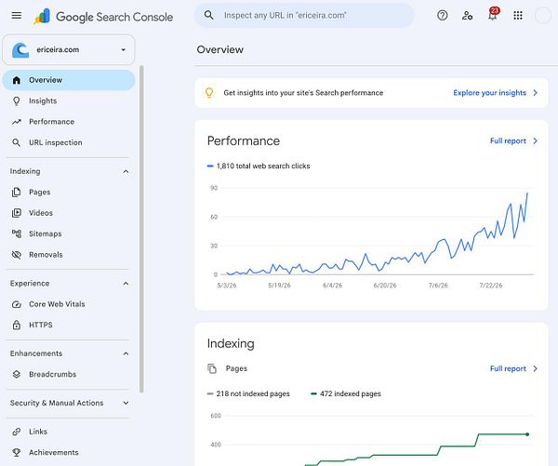The image size is (558, 466).
Task: Open URL inspection from the sidebar
Action: coord(69,142)
